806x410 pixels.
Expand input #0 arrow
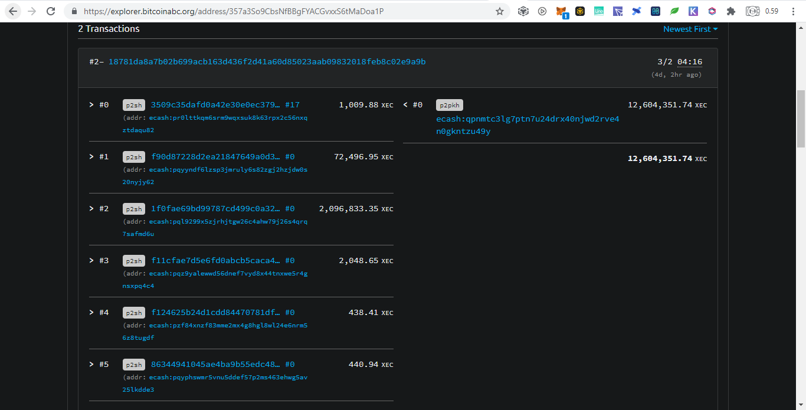91,105
